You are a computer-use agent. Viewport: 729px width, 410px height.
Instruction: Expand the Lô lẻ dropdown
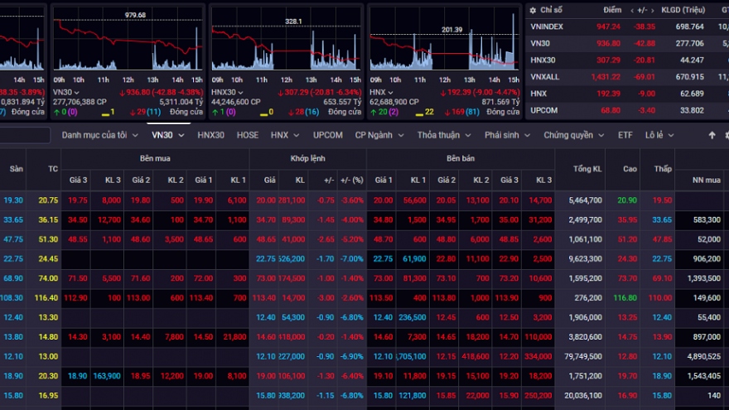tap(659, 135)
